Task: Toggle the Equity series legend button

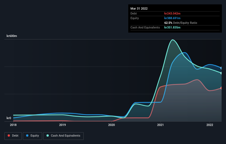Action: (x=32, y=136)
